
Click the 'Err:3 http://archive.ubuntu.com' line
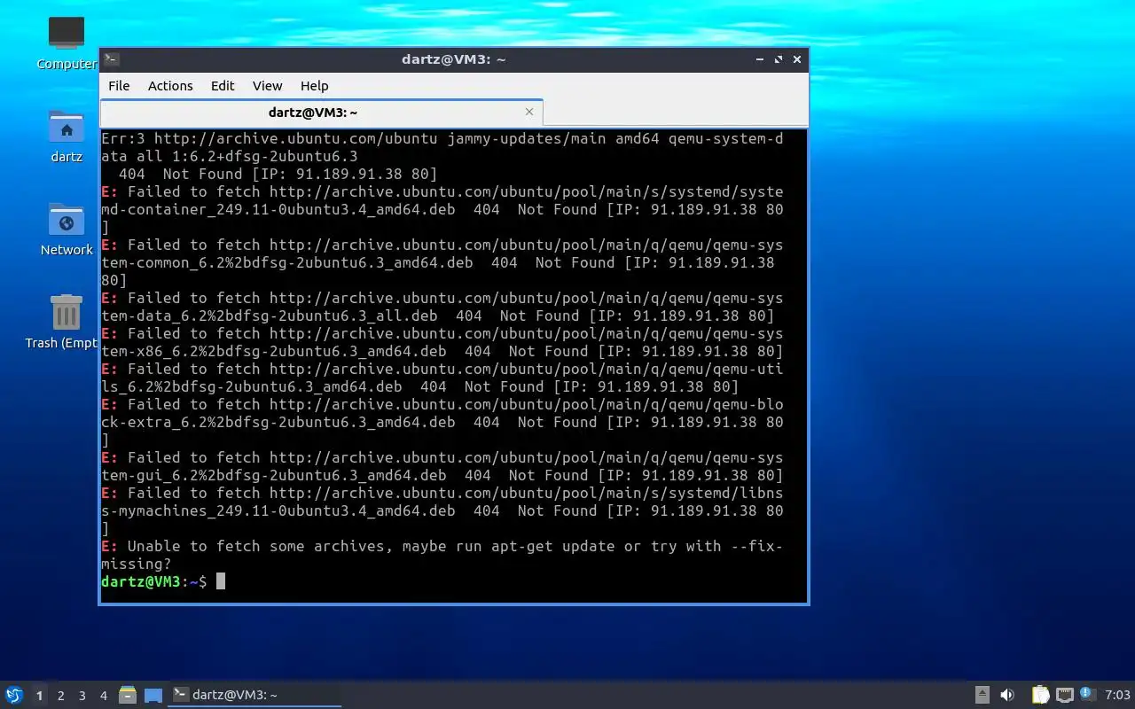coord(442,138)
